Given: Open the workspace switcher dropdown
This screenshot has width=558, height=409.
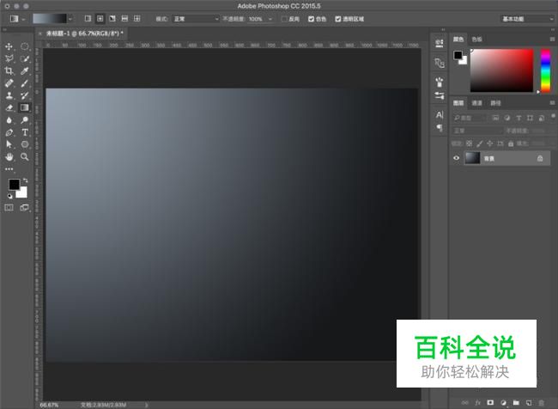Looking at the screenshot, I should click(527, 19).
